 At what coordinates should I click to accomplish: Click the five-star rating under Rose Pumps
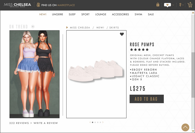click(x=139, y=50)
